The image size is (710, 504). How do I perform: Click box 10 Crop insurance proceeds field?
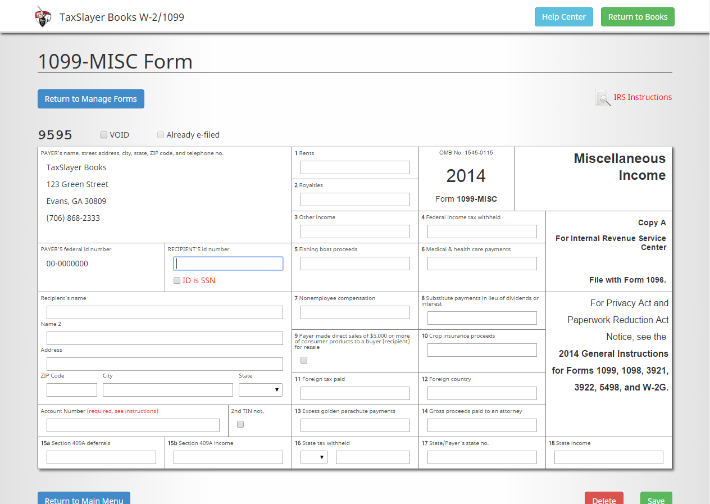click(482, 350)
